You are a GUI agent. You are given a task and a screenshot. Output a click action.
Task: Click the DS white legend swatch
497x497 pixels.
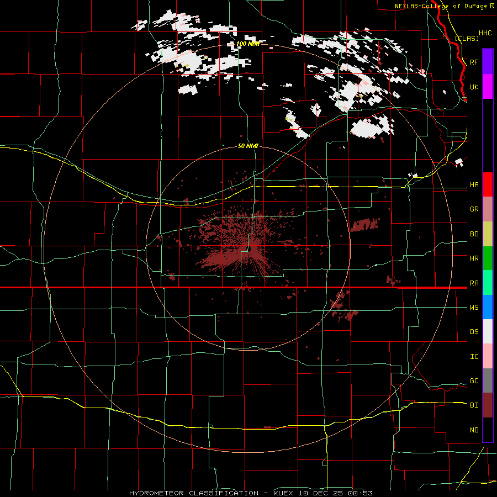coord(488,331)
